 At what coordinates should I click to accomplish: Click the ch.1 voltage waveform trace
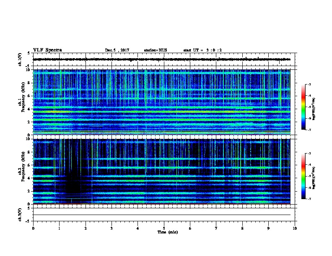coord(162,59)
